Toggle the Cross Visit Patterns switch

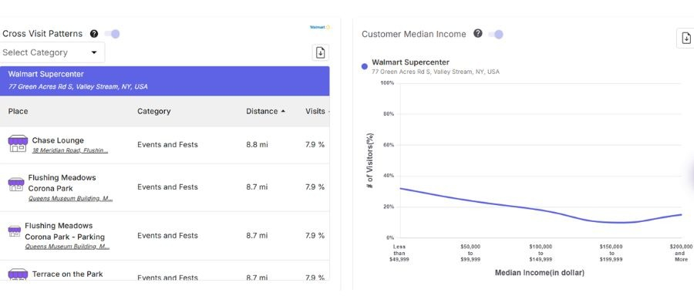pyautogui.click(x=113, y=34)
